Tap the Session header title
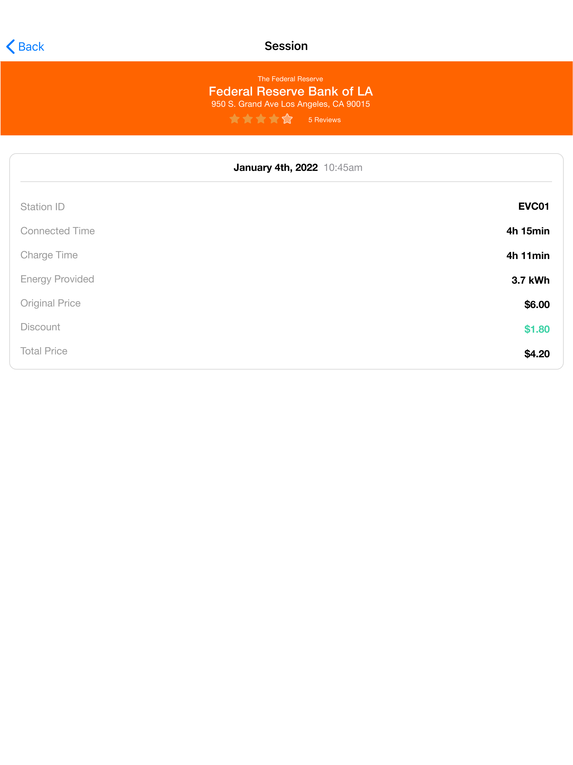Screen dimensions: 573x765 [x=286, y=46]
